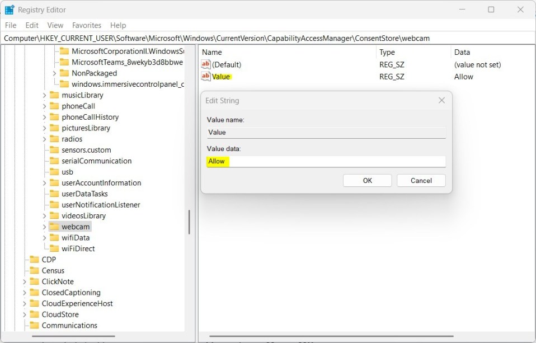Click the folder icon beside CDP
Viewport: 536px width, 343px height.
pos(35,259)
